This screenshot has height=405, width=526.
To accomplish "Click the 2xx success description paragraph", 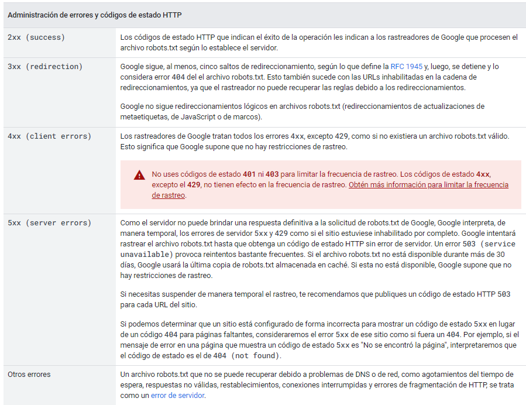I will pos(319,43).
